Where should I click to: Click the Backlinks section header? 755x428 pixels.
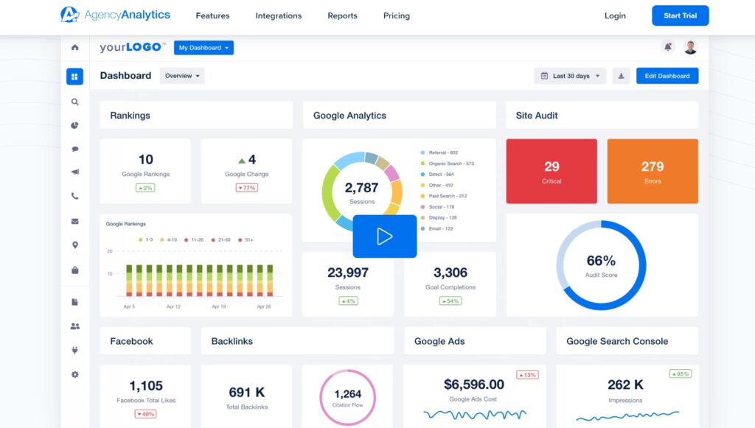click(x=297, y=341)
